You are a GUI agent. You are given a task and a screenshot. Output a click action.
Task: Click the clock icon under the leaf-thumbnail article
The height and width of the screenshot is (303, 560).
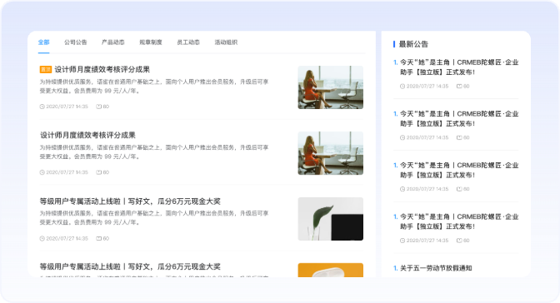pyautogui.click(x=42, y=238)
